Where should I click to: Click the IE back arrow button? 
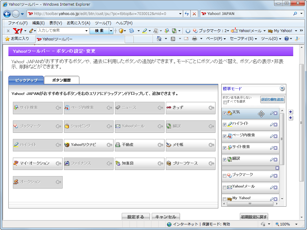point(7,14)
